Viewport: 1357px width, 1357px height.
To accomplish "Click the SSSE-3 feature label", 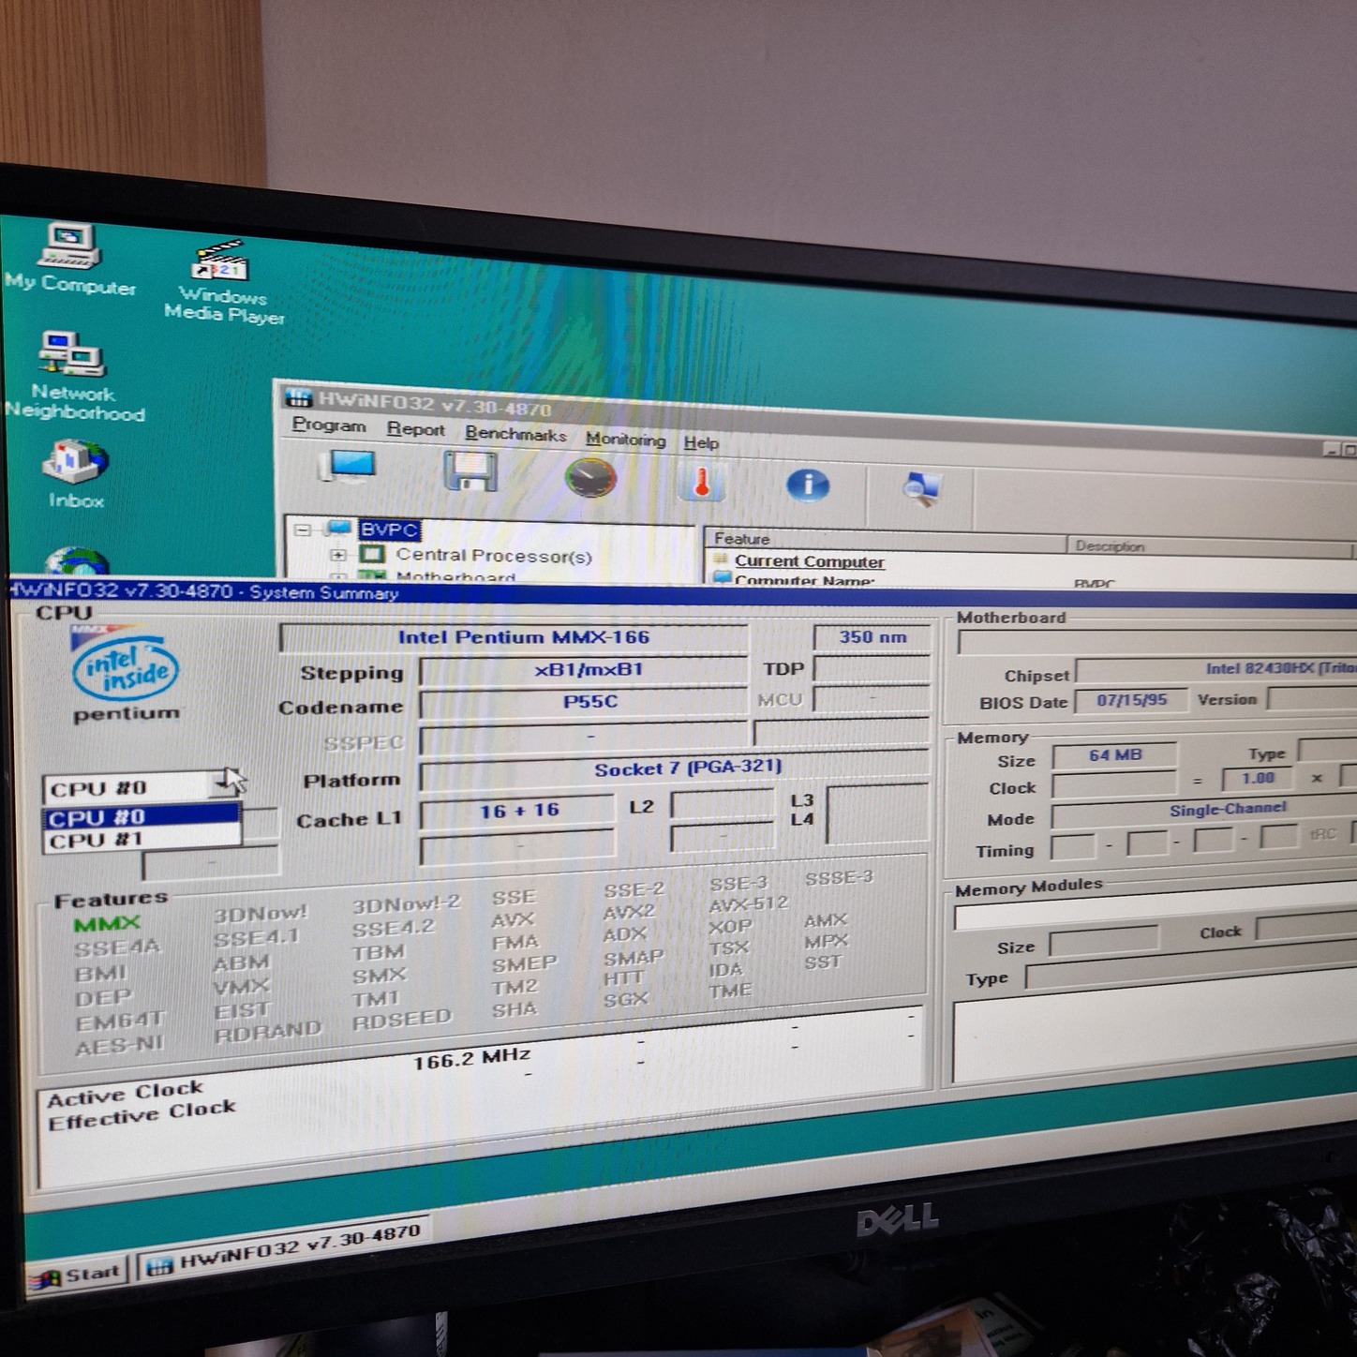I will click(839, 878).
